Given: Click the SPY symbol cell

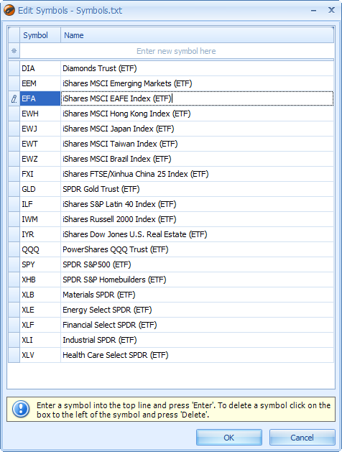Looking at the screenshot, I should 40,264.
